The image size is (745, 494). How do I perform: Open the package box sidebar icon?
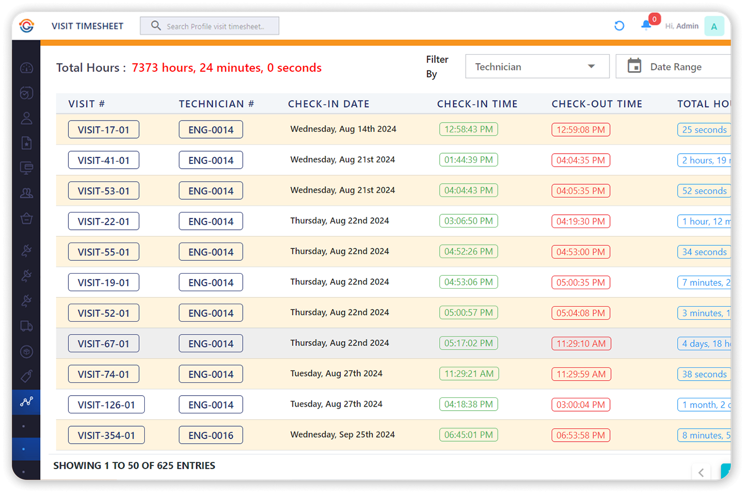point(26,352)
